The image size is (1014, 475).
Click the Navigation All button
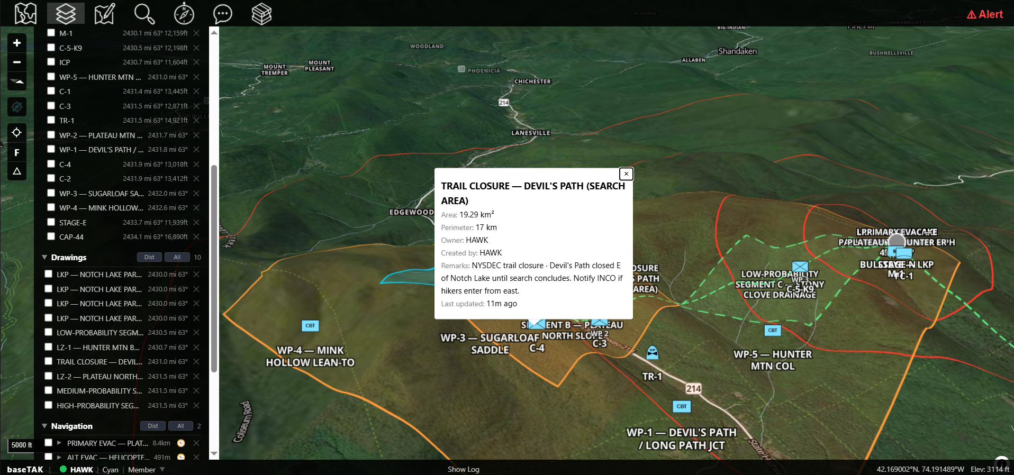coord(180,426)
